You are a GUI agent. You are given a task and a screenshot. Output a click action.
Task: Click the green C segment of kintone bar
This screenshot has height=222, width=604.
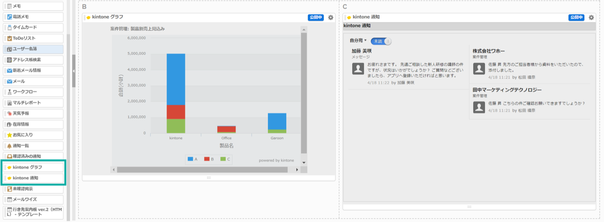(x=176, y=126)
